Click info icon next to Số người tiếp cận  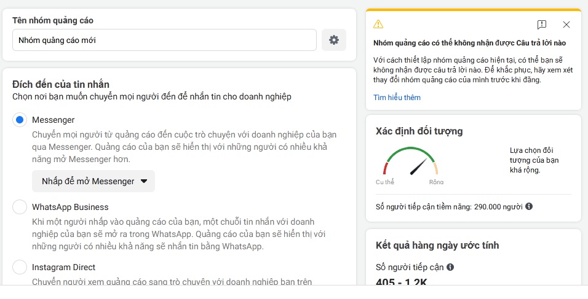[x=450, y=267]
